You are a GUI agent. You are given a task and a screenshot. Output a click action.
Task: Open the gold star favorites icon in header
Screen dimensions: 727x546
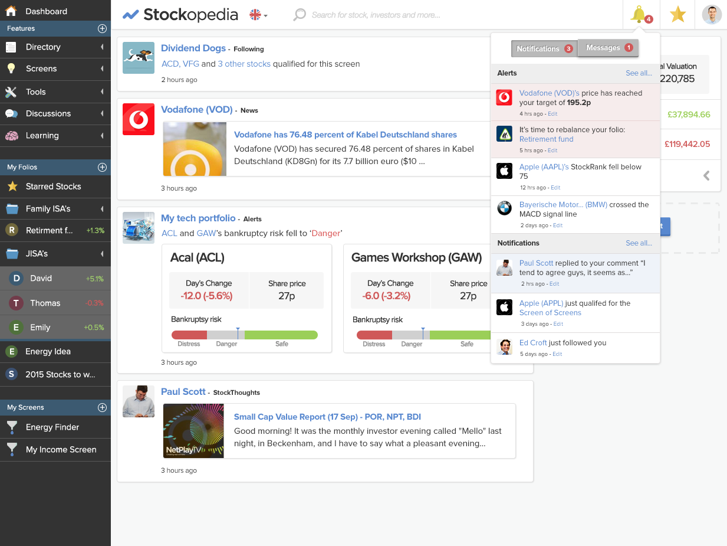point(678,14)
